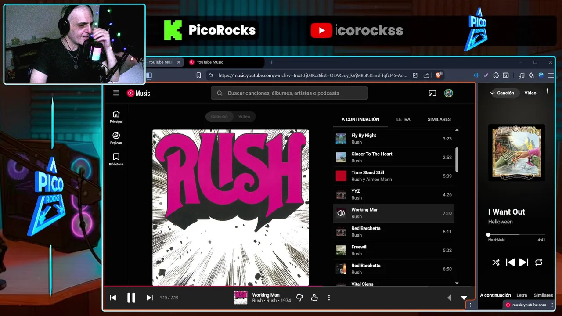Screen dimensions: 562x316
Task: Dislike Working Man with thumbs down
Action: 299,298
